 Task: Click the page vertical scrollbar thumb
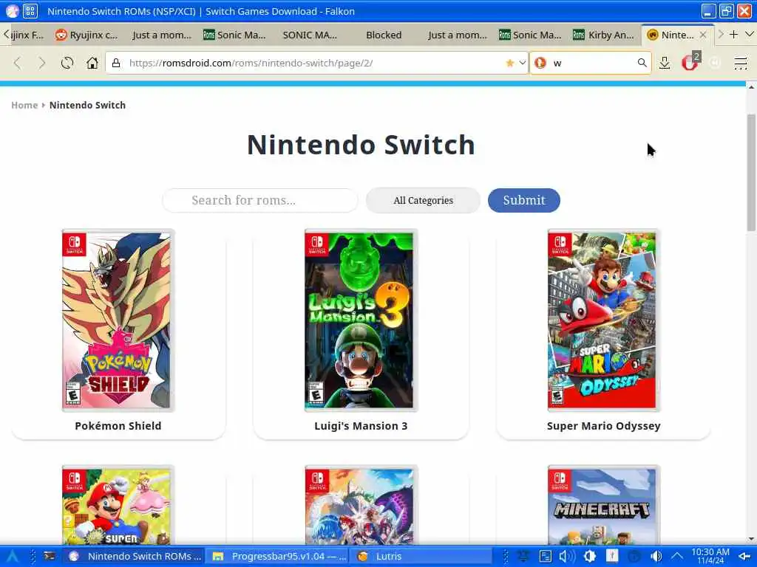tap(751, 173)
